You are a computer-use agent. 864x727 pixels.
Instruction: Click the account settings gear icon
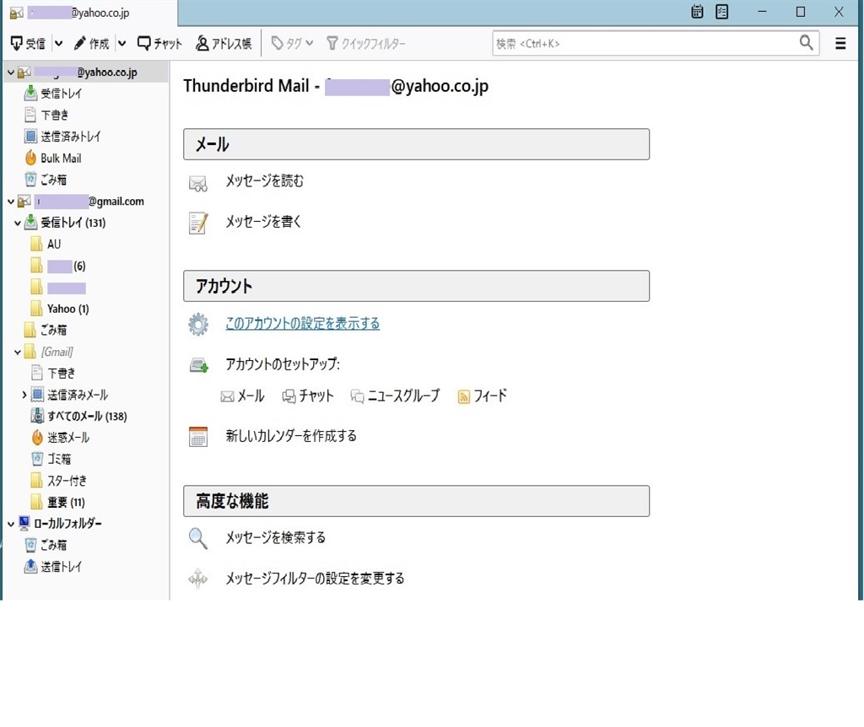[198, 325]
